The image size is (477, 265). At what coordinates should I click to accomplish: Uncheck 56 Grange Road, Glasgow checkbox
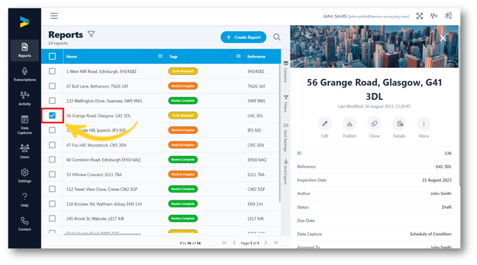point(52,116)
